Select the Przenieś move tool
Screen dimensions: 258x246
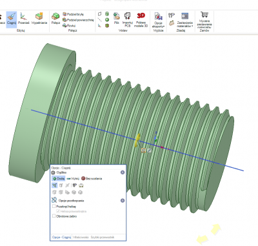23,19
